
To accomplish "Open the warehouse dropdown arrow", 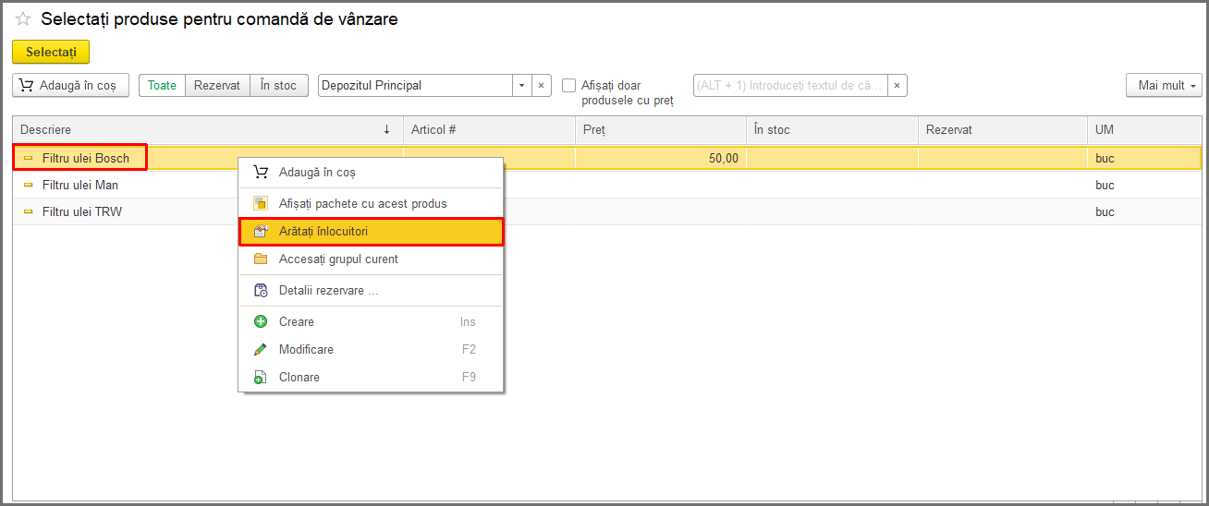I will 522,85.
